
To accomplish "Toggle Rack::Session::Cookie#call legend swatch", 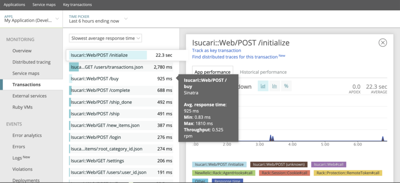I will pos(285,173).
